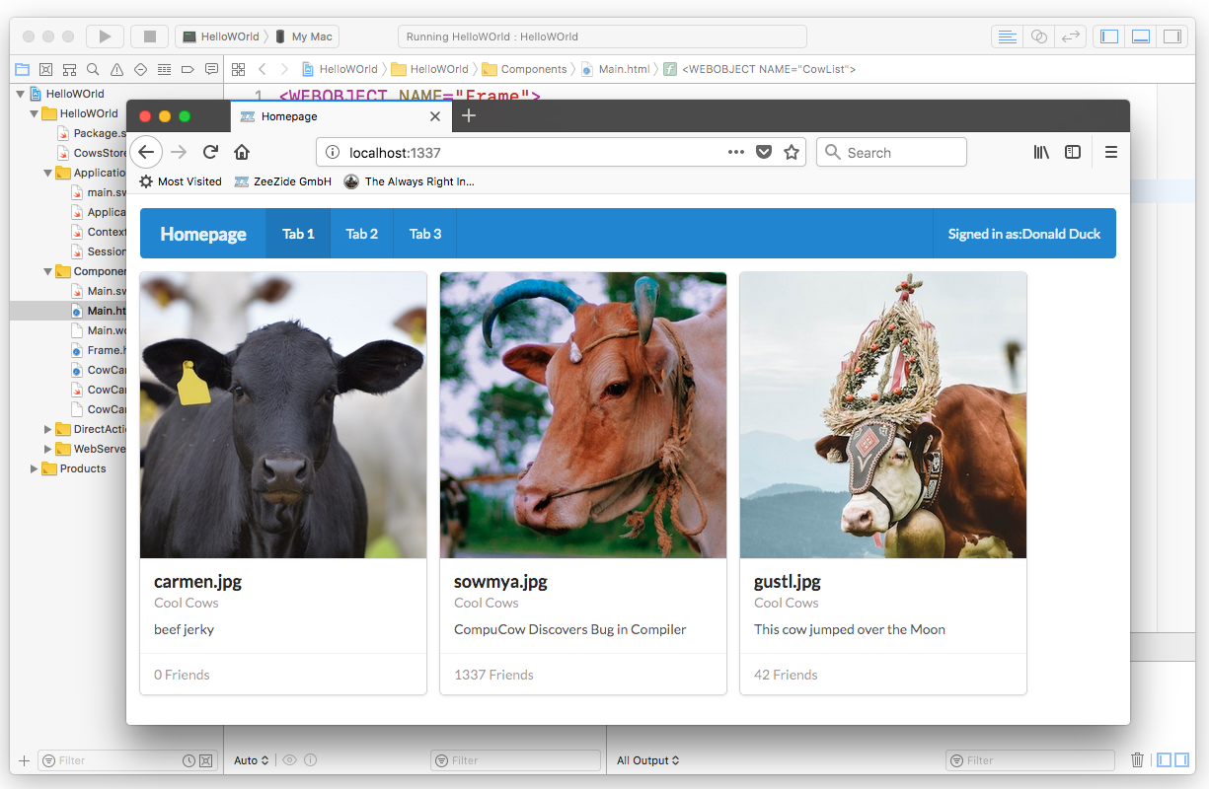Screen dimensions: 1209x789
Task: Toggle the Xcode navigator panel visibility
Action: (x=1109, y=36)
